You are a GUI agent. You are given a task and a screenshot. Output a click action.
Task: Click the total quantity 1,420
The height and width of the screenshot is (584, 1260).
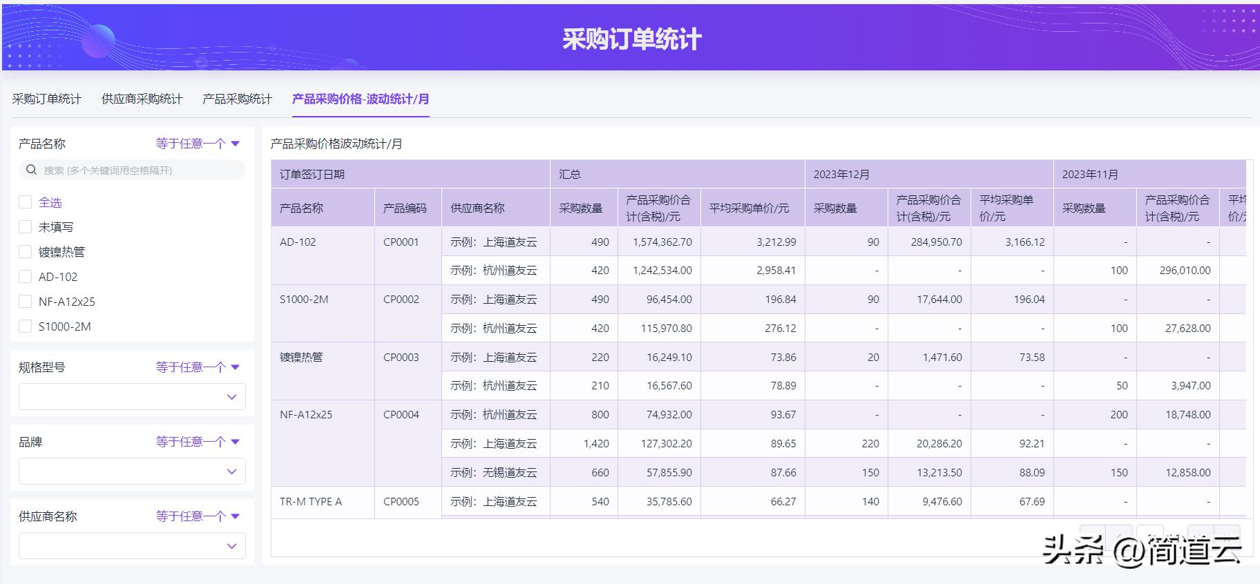(x=596, y=444)
